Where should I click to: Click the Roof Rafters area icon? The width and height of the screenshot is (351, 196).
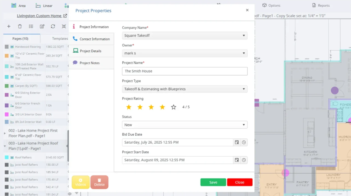click(12, 158)
